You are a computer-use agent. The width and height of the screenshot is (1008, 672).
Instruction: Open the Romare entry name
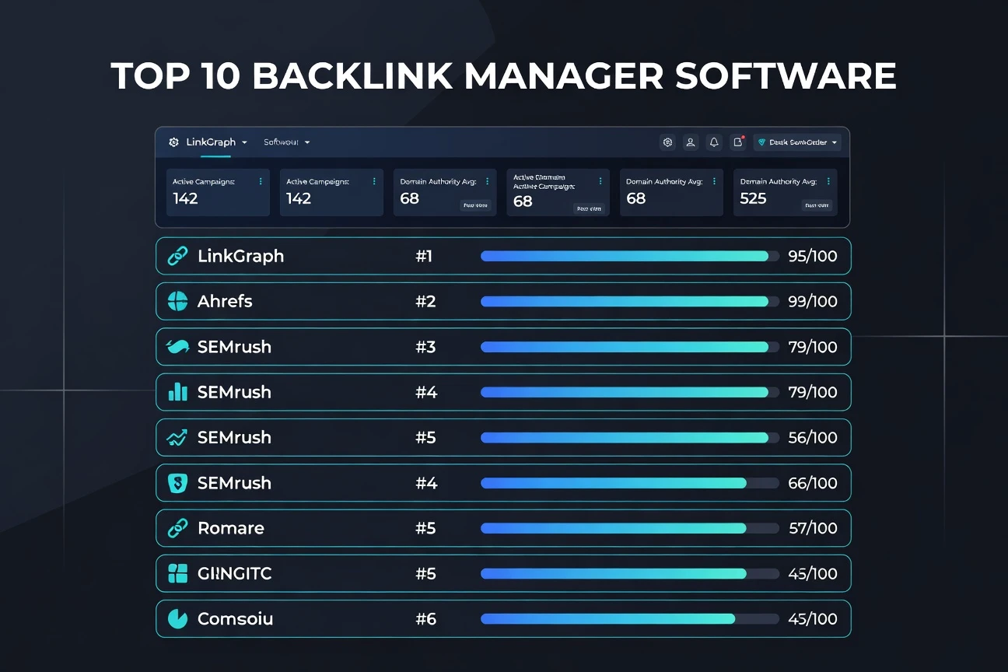[230, 528]
